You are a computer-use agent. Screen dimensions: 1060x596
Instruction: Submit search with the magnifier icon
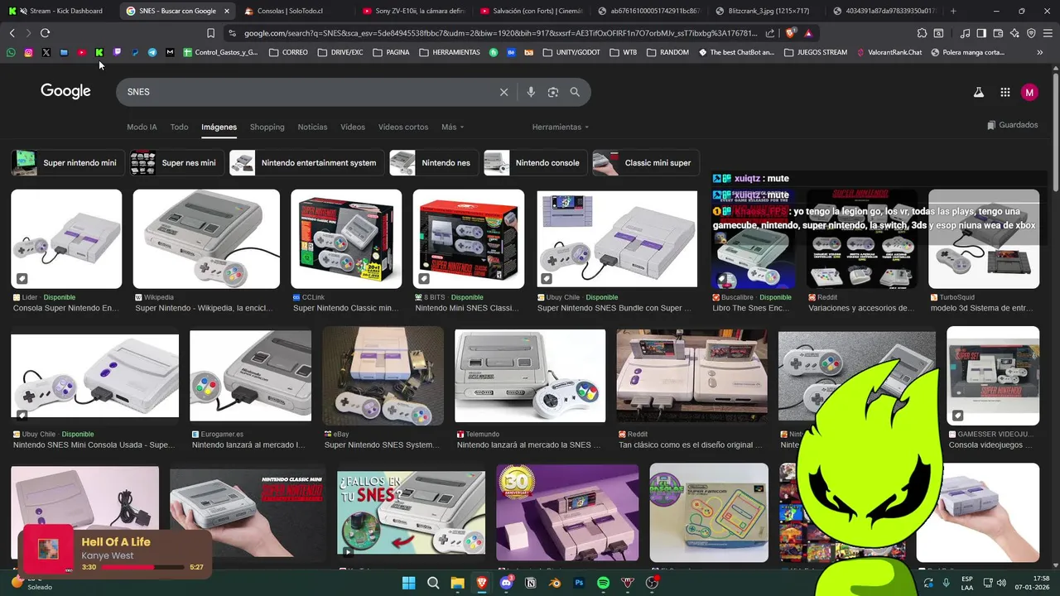coord(575,92)
